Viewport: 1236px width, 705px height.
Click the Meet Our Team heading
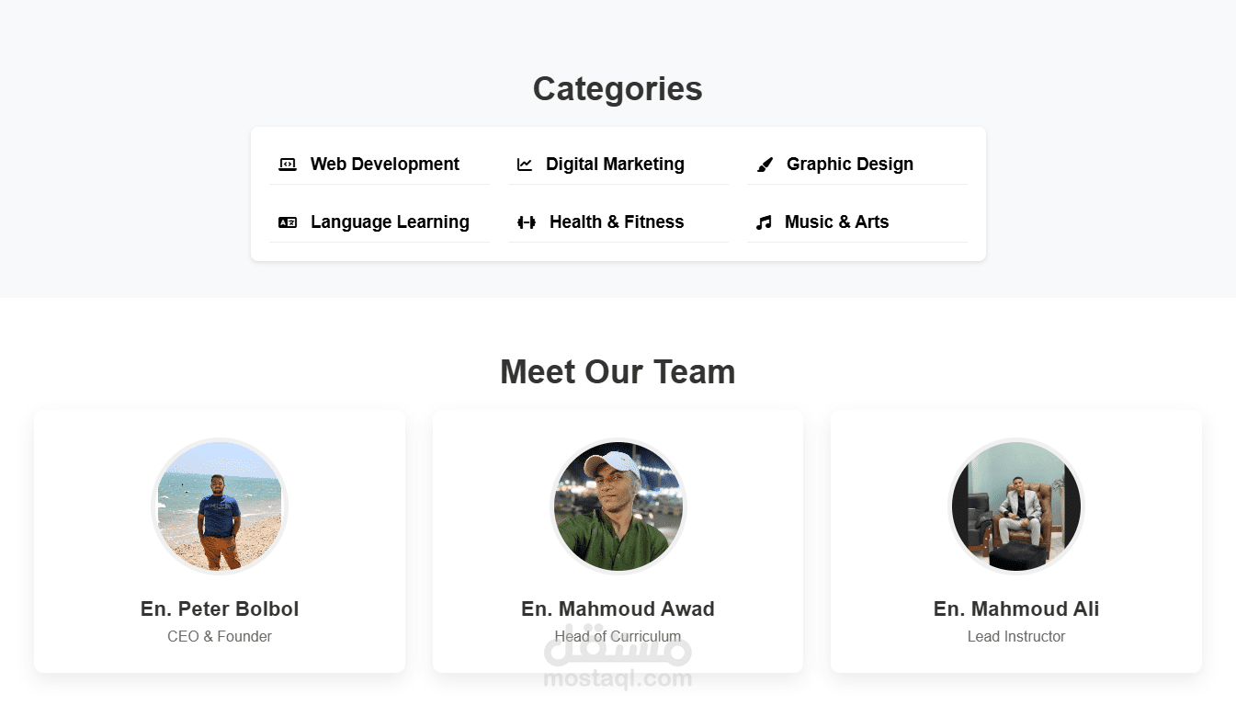[x=618, y=372]
